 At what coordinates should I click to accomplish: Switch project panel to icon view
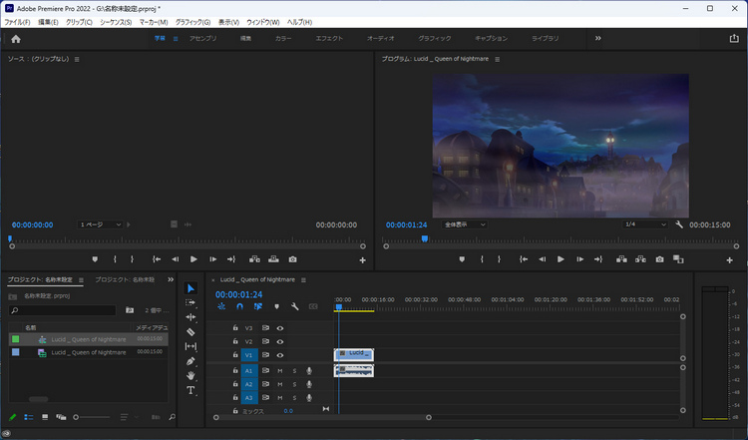coord(45,417)
